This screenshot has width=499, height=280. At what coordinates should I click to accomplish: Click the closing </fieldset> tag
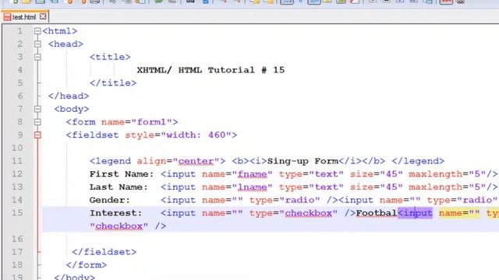pyautogui.click(x=104, y=252)
